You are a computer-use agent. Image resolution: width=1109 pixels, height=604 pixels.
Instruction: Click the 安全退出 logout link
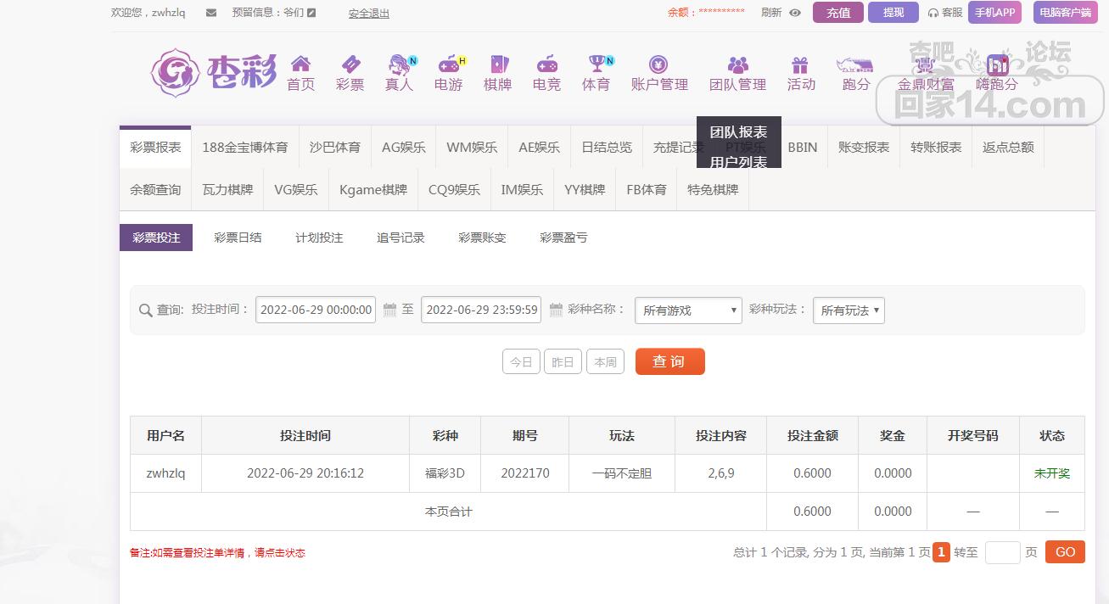coord(369,14)
